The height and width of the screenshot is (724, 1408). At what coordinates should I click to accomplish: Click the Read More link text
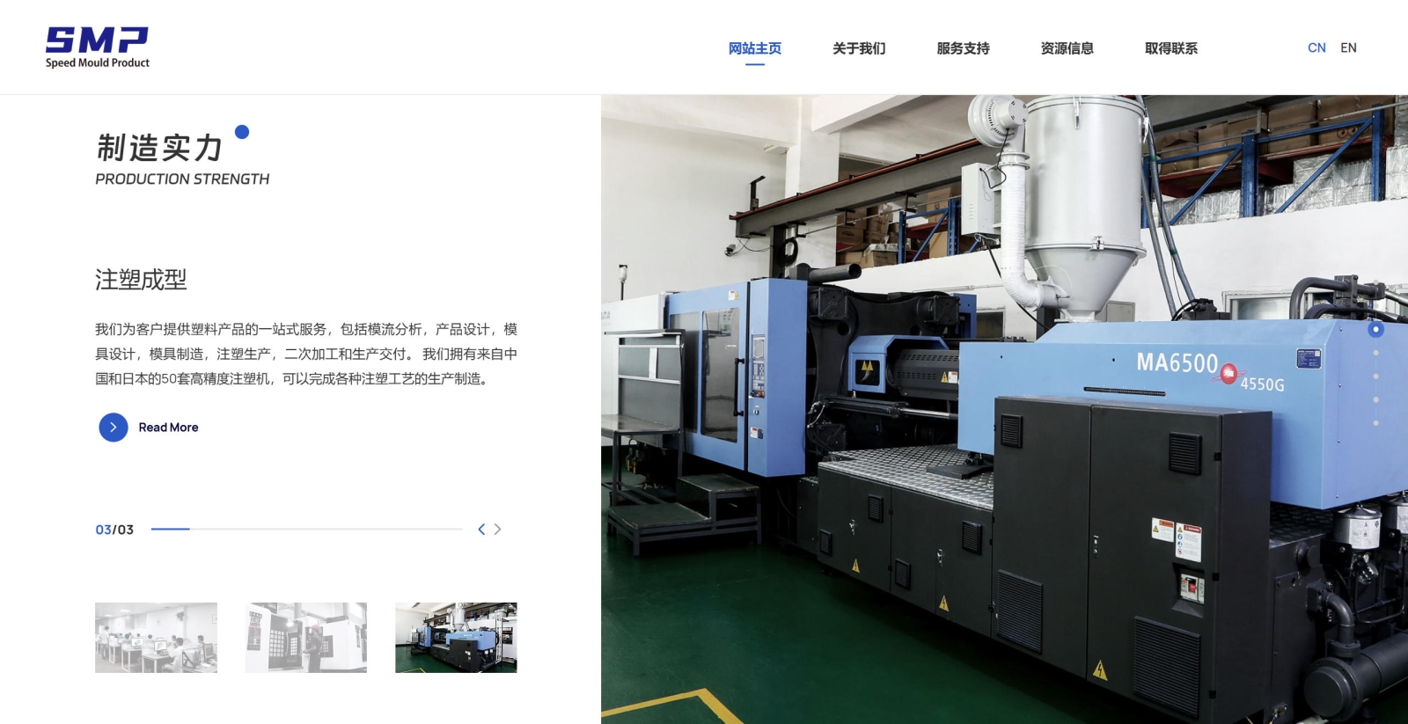coord(168,428)
